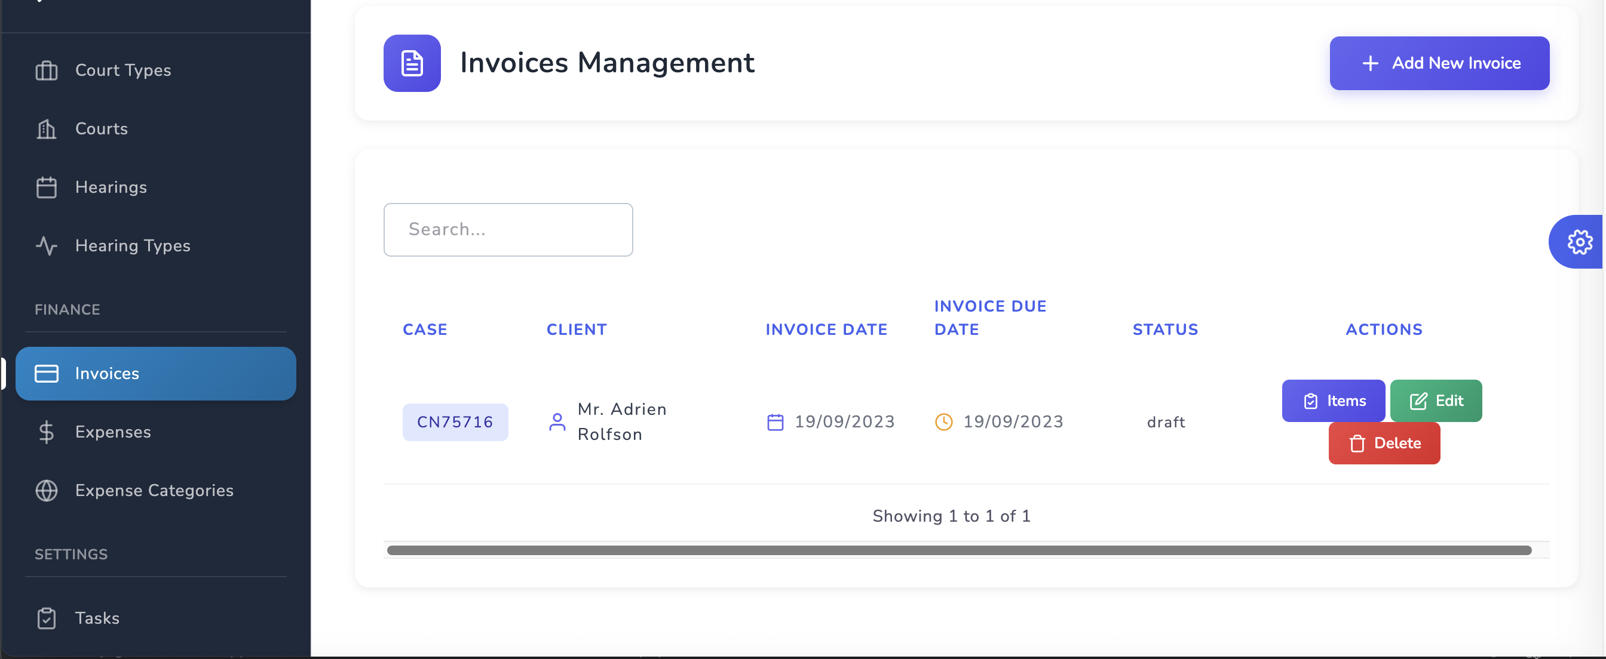Navigate to Hearings in the sidebar
The width and height of the screenshot is (1606, 659).
[x=111, y=187]
